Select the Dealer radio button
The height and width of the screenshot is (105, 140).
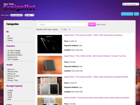(6, 38)
